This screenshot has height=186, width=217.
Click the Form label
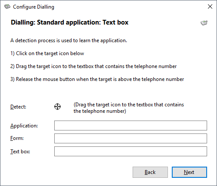pyautogui.click(x=17, y=138)
